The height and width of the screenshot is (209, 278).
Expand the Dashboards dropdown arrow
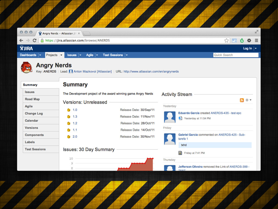(40, 55)
